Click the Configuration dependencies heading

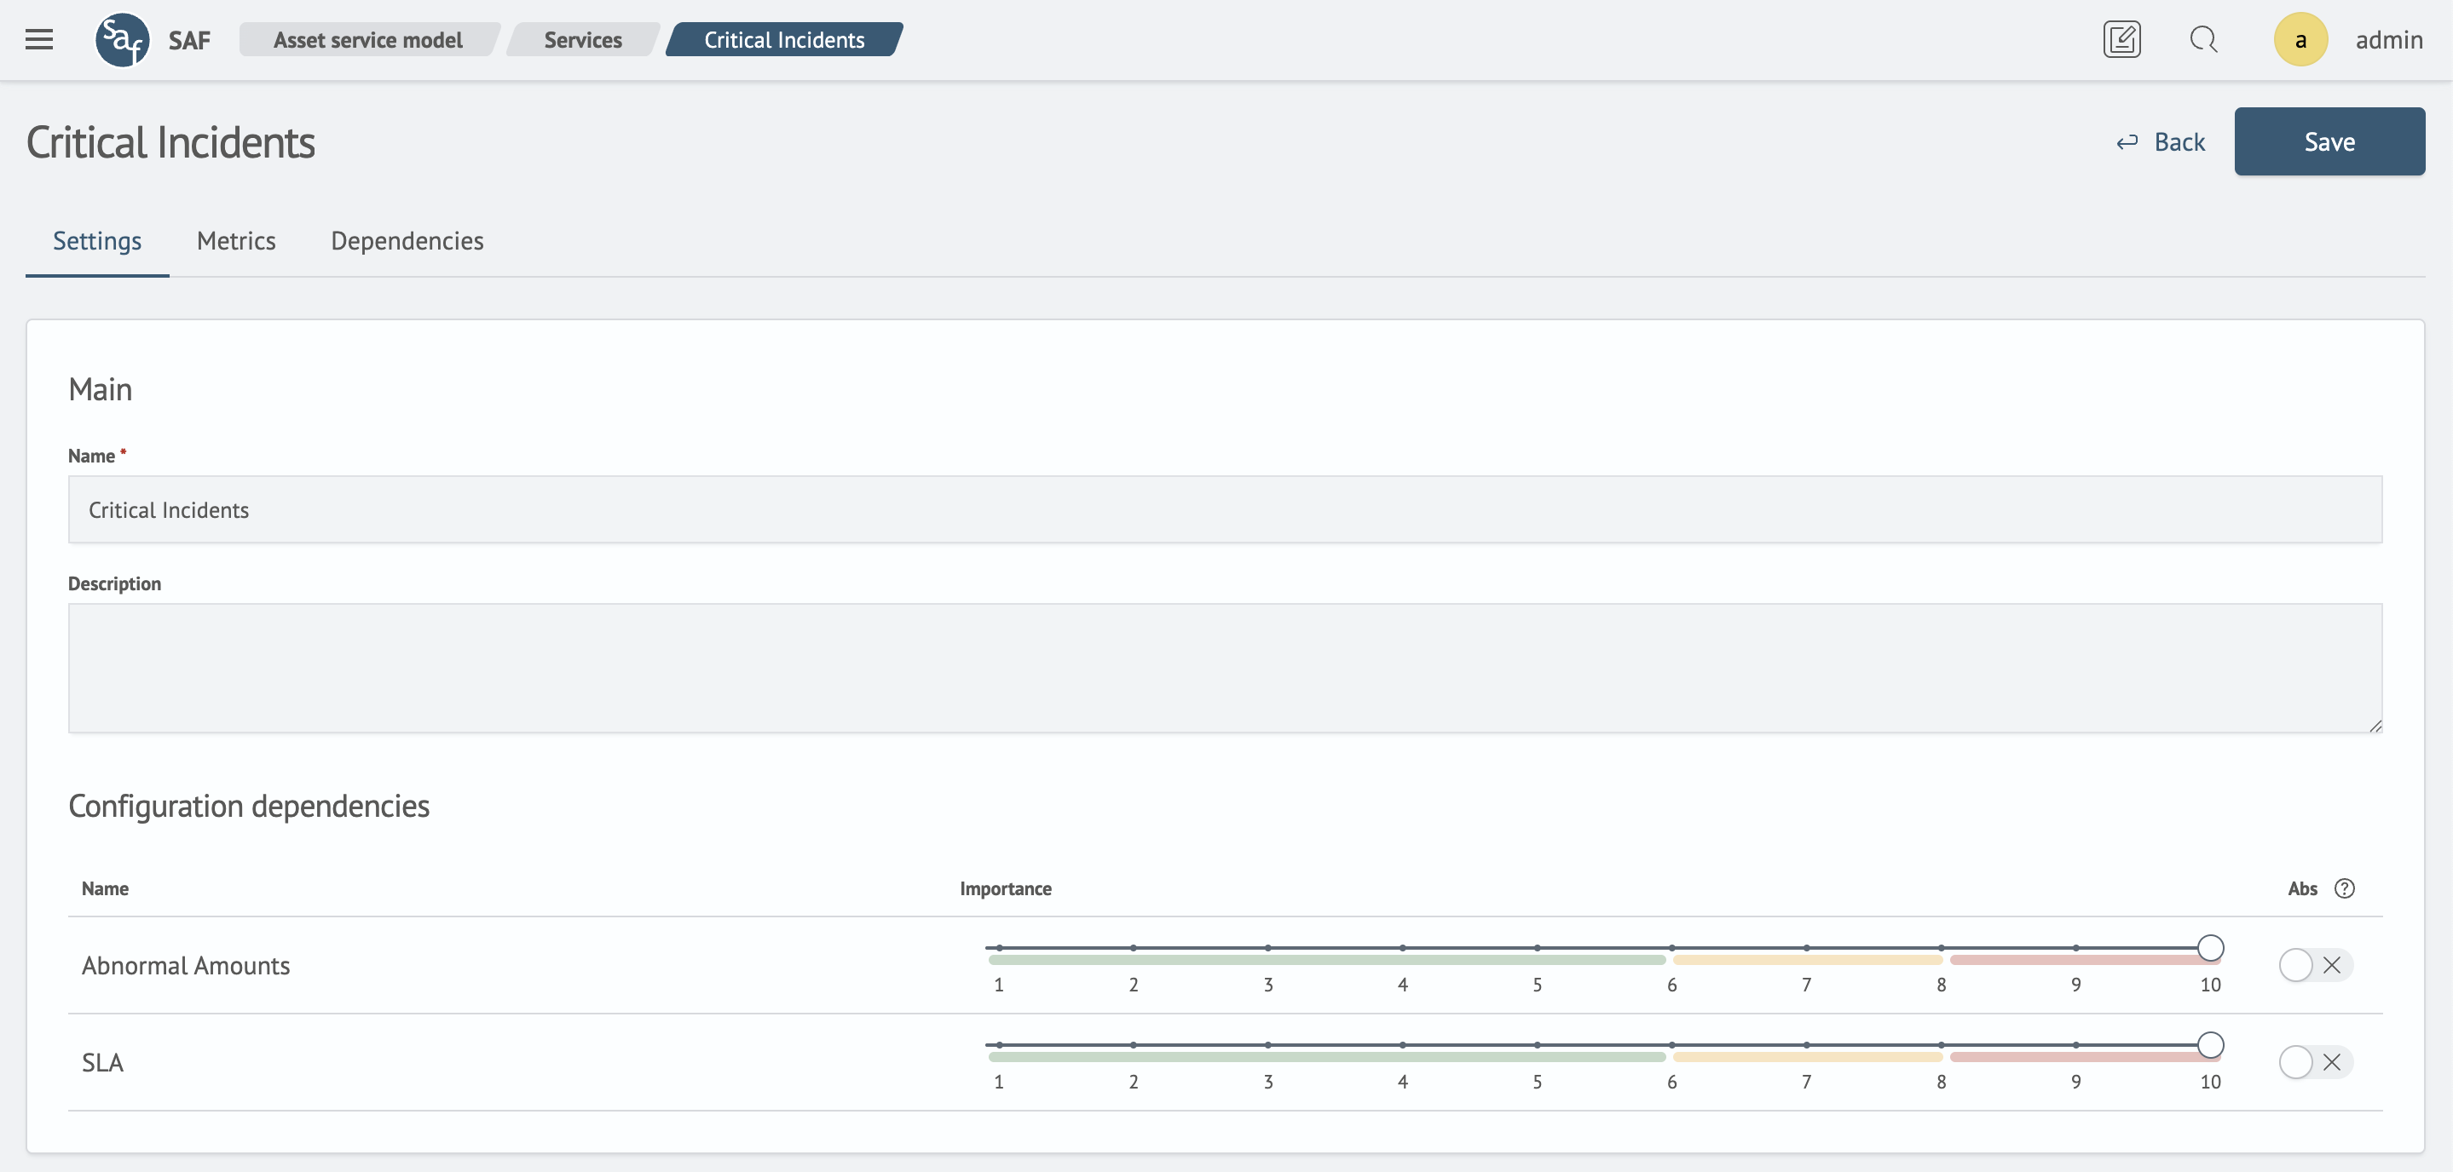coord(249,806)
